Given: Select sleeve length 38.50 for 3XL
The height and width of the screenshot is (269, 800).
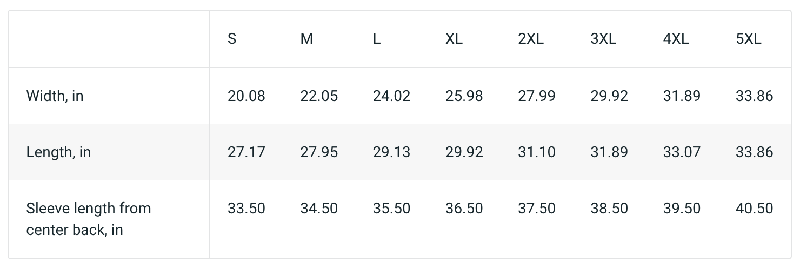Looking at the screenshot, I should [609, 209].
